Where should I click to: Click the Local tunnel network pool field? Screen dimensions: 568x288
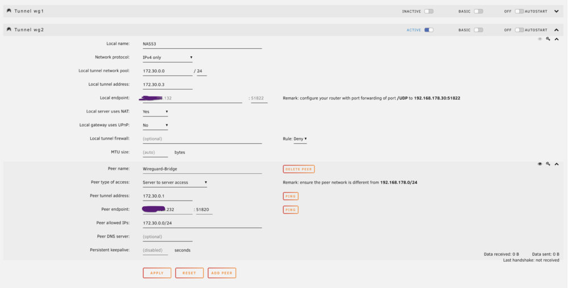[168, 71]
